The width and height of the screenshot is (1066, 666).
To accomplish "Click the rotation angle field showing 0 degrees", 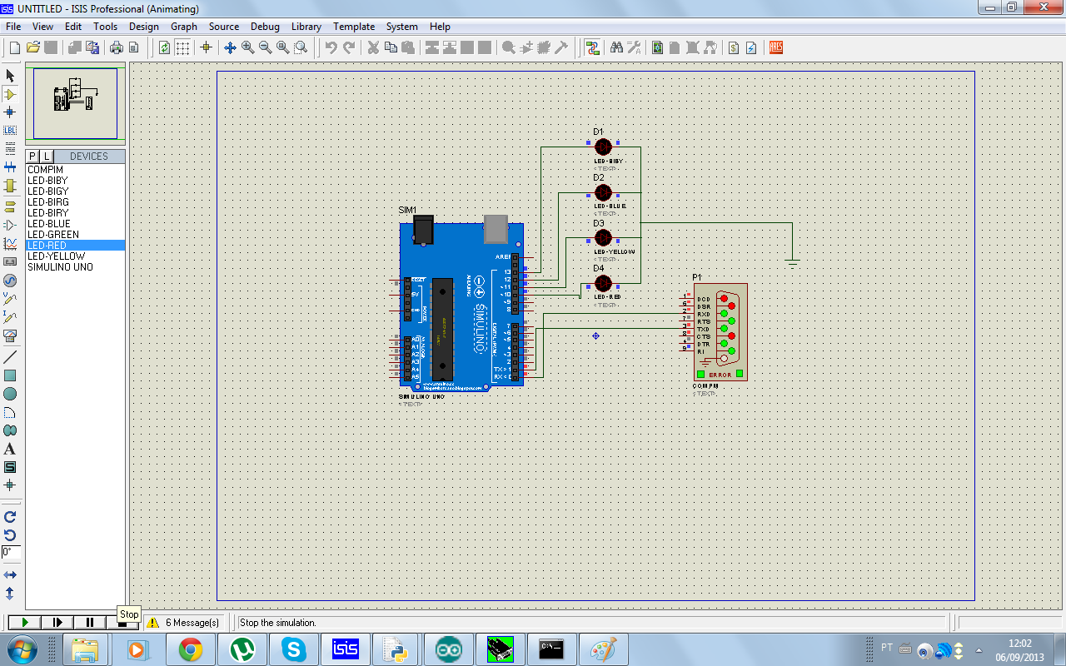I will click(x=9, y=552).
